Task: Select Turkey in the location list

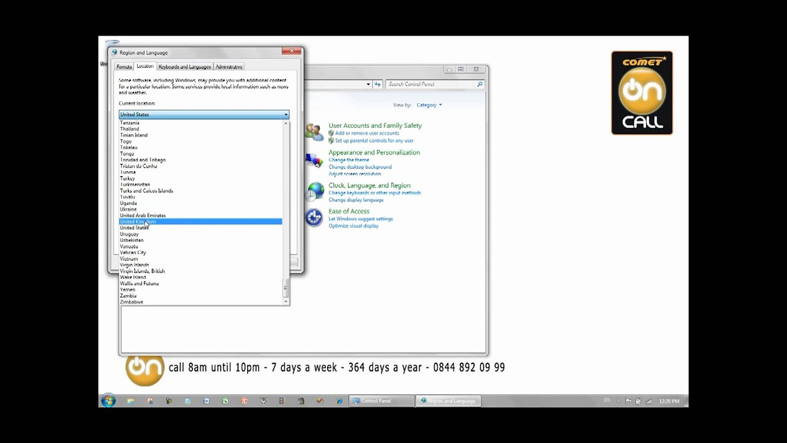Action: point(200,178)
